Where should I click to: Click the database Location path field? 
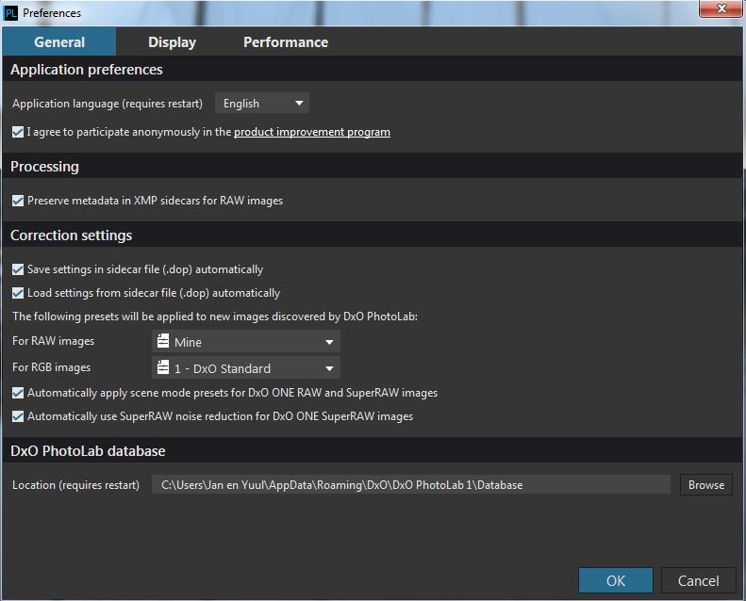pyautogui.click(x=411, y=484)
